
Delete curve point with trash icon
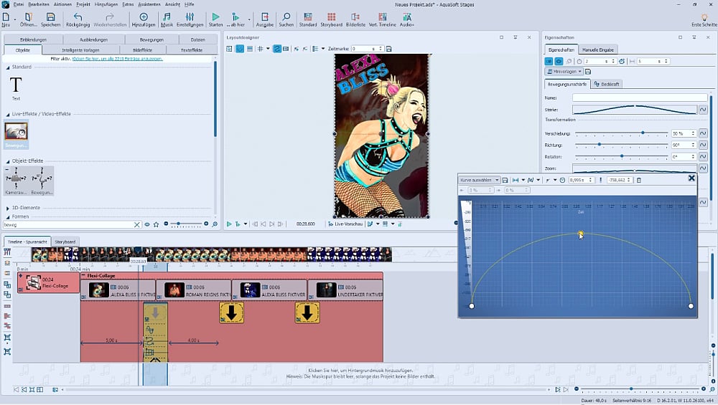(639, 180)
